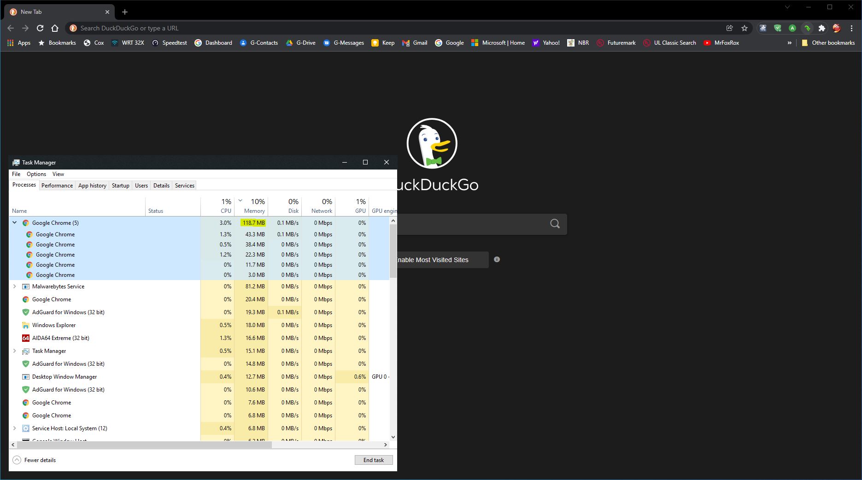This screenshot has height=480, width=862.
Task: Collapse Task Manager with Fewer details
Action: [x=35, y=460]
